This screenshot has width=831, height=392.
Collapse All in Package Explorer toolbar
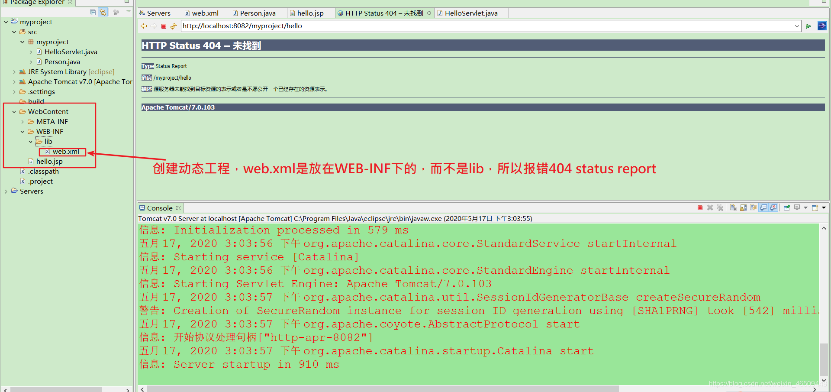point(93,12)
